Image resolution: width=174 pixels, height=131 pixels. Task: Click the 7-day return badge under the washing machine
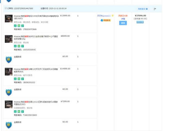coord(23,46)
